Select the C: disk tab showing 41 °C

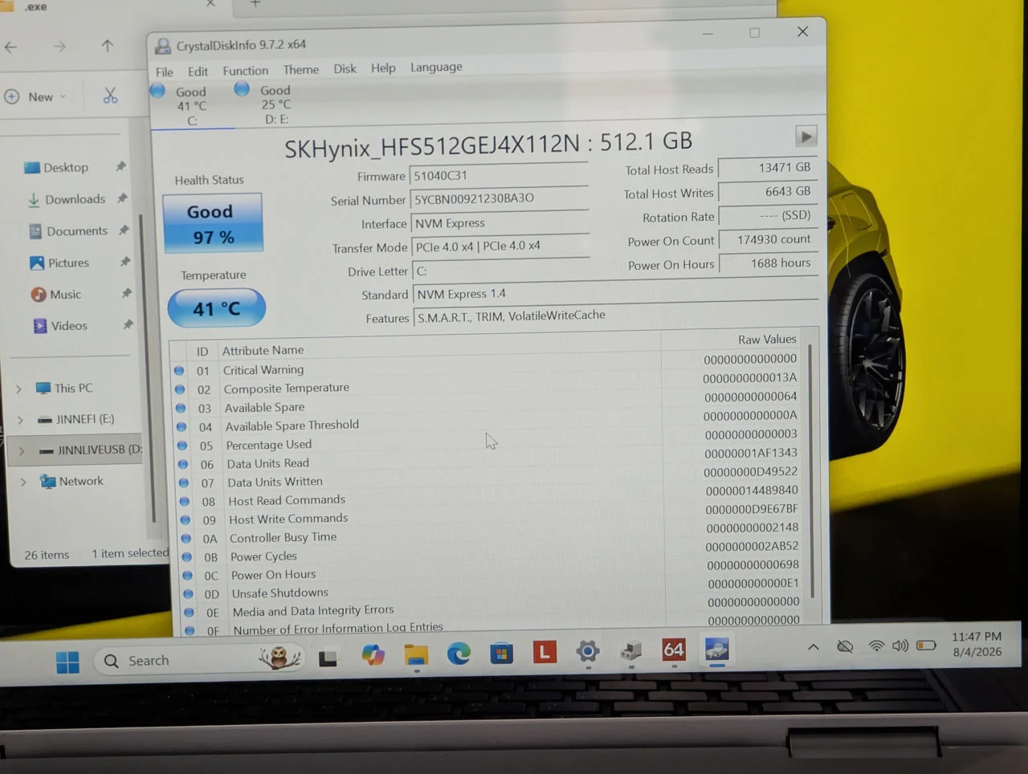pos(191,105)
